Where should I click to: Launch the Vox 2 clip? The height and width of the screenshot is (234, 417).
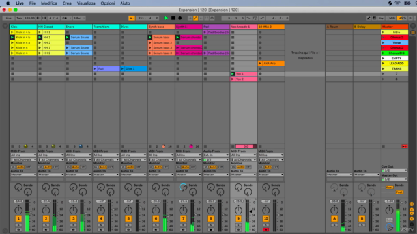click(233, 79)
